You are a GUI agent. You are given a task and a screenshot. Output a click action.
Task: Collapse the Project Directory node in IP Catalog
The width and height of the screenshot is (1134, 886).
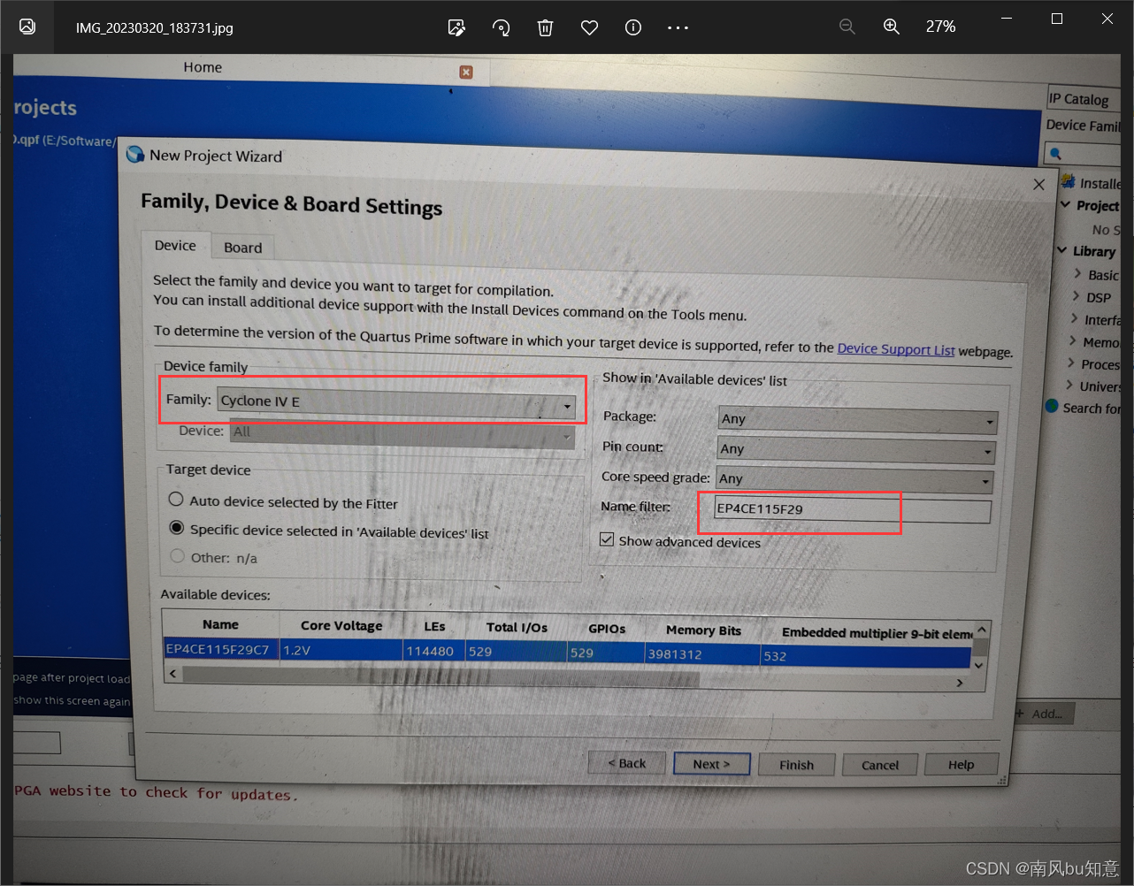click(1065, 204)
